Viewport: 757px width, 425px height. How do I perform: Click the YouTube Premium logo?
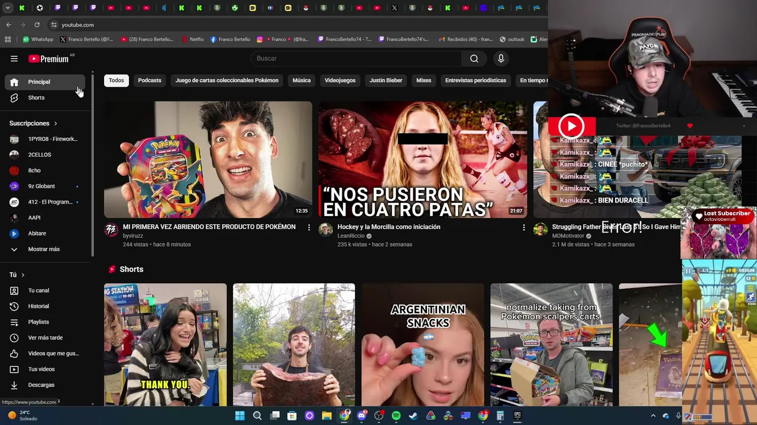[x=49, y=58]
